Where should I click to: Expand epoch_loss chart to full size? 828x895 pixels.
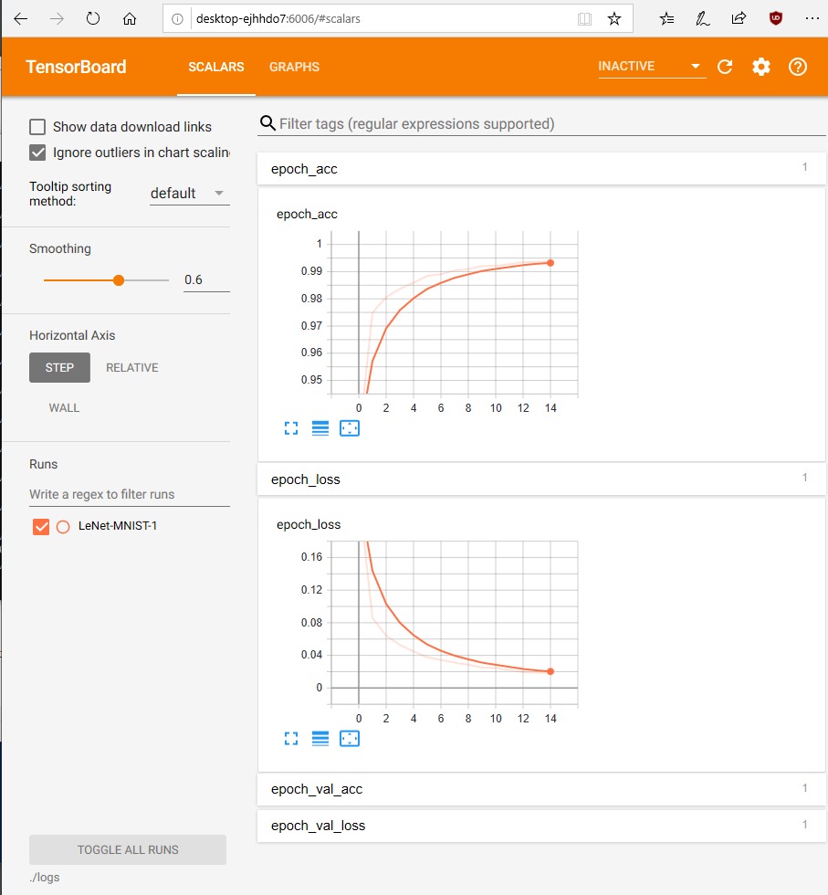(291, 739)
